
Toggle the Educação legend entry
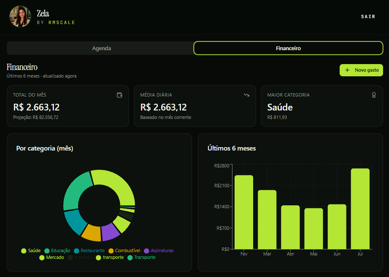tap(57, 251)
